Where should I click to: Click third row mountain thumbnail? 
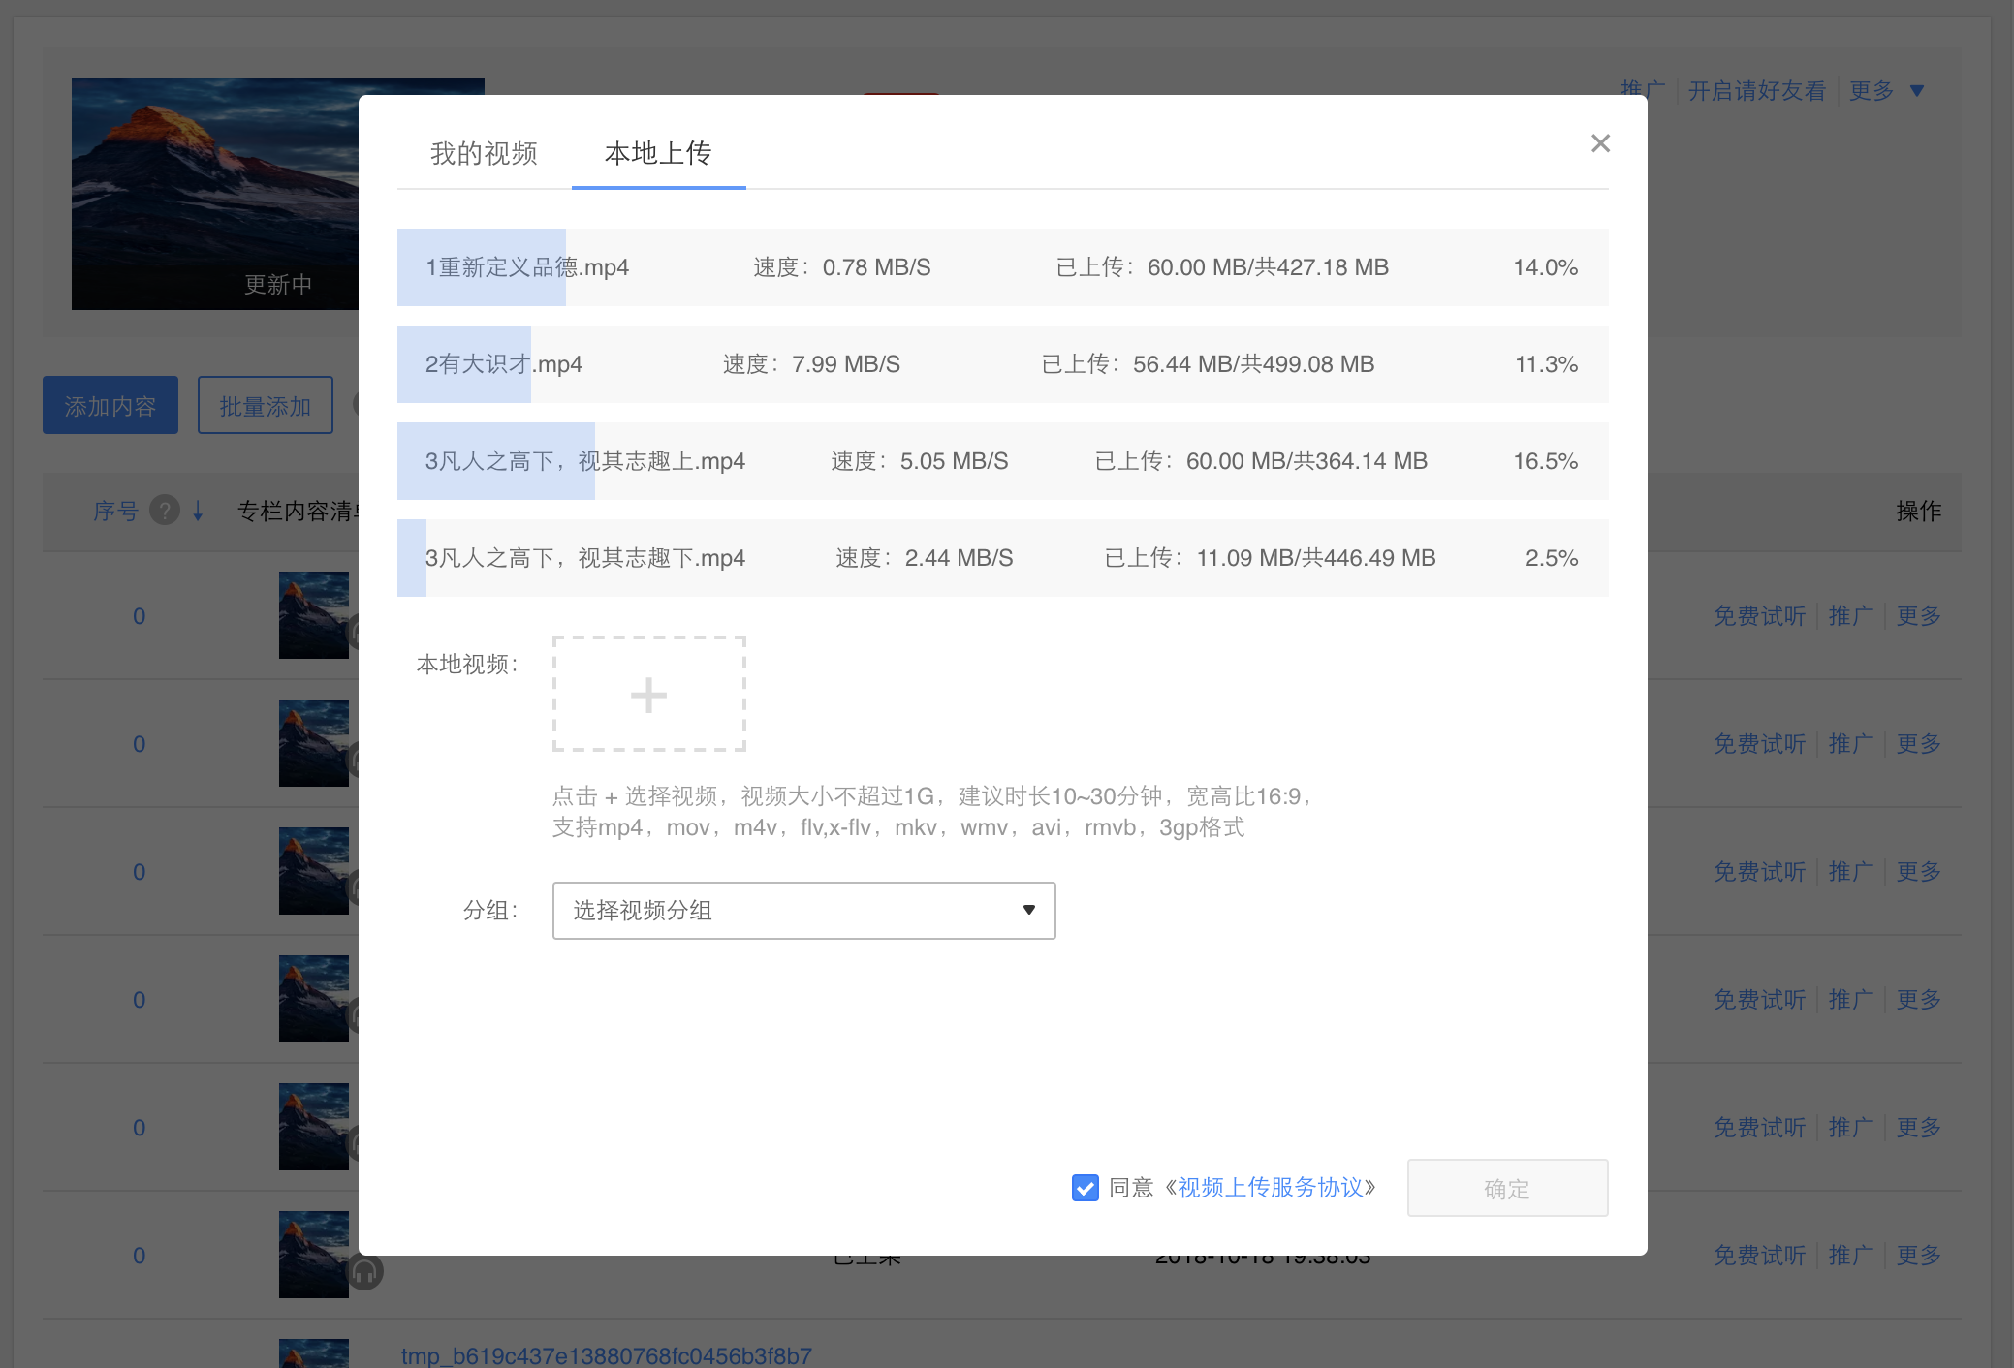(314, 871)
